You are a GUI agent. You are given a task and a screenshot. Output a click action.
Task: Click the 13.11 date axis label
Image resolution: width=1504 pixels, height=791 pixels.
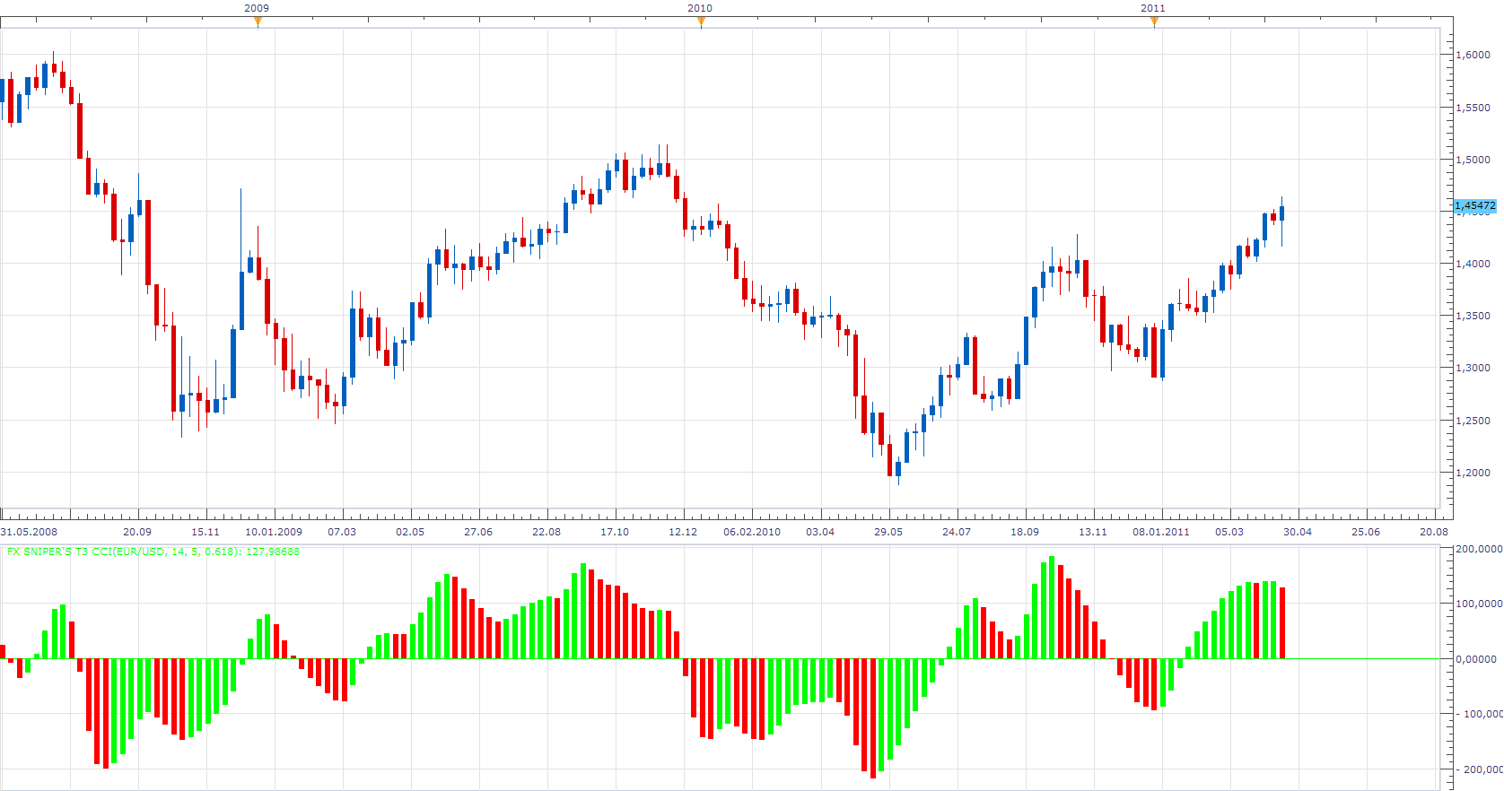pos(1093,532)
